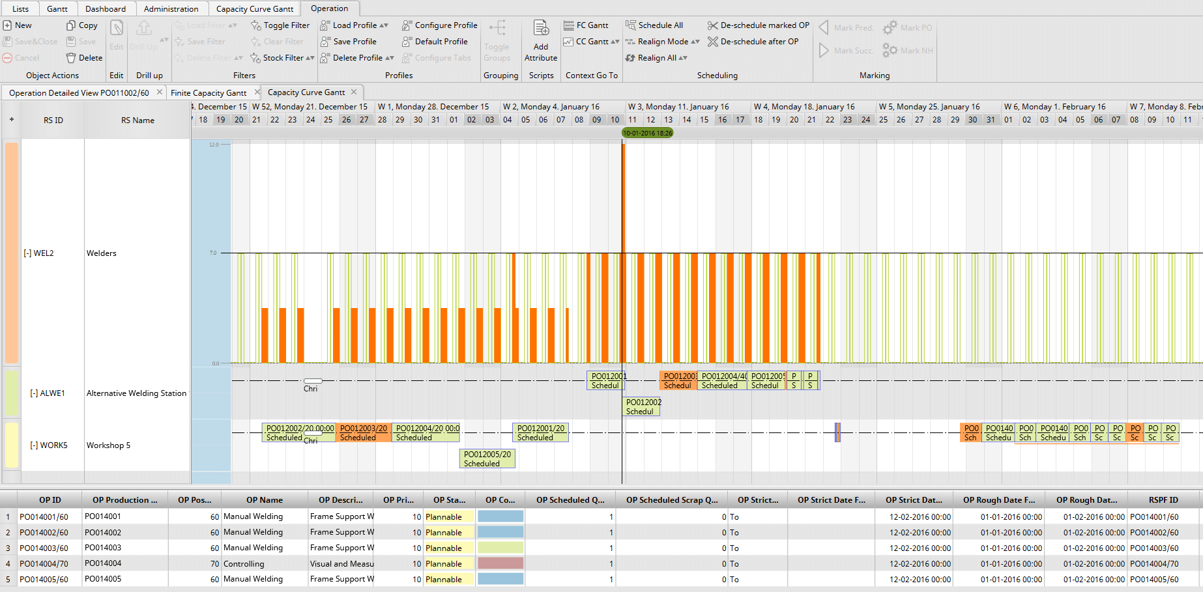Open the Realign Mode dropdown
Viewport: 1203px width, 592px height.
695,42
